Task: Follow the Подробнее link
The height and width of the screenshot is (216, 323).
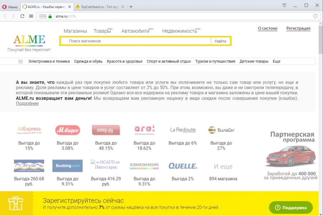Action: 27,104
